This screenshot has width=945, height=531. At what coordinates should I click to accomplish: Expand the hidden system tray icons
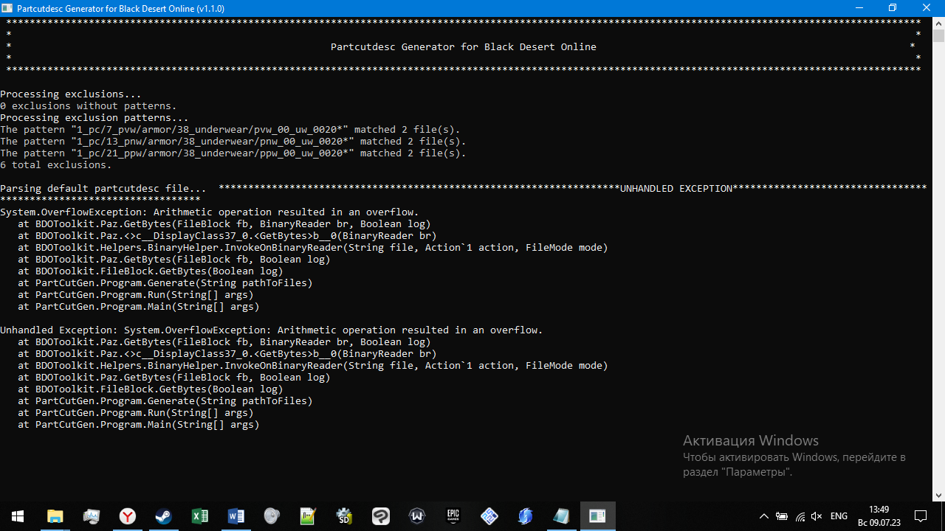(x=764, y=516)
